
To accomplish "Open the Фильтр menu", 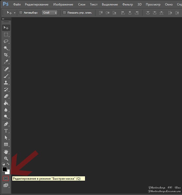I will 127,4.
